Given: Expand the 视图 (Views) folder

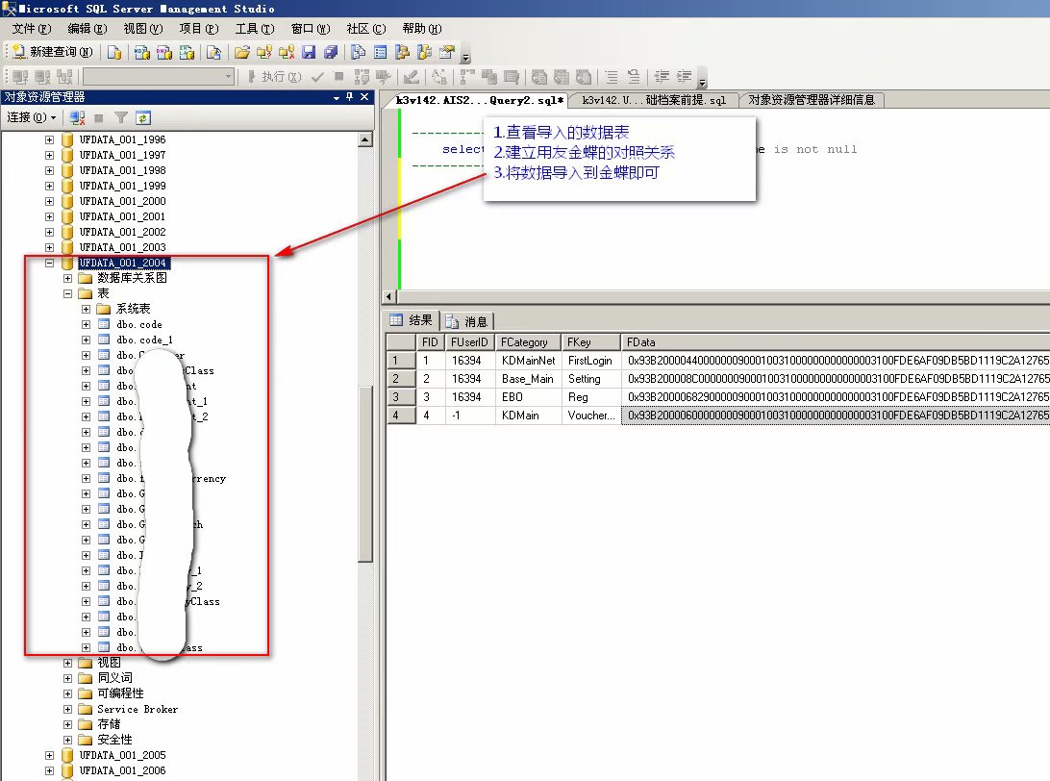Looking at the screenshot, I should [x=68, y=663].
